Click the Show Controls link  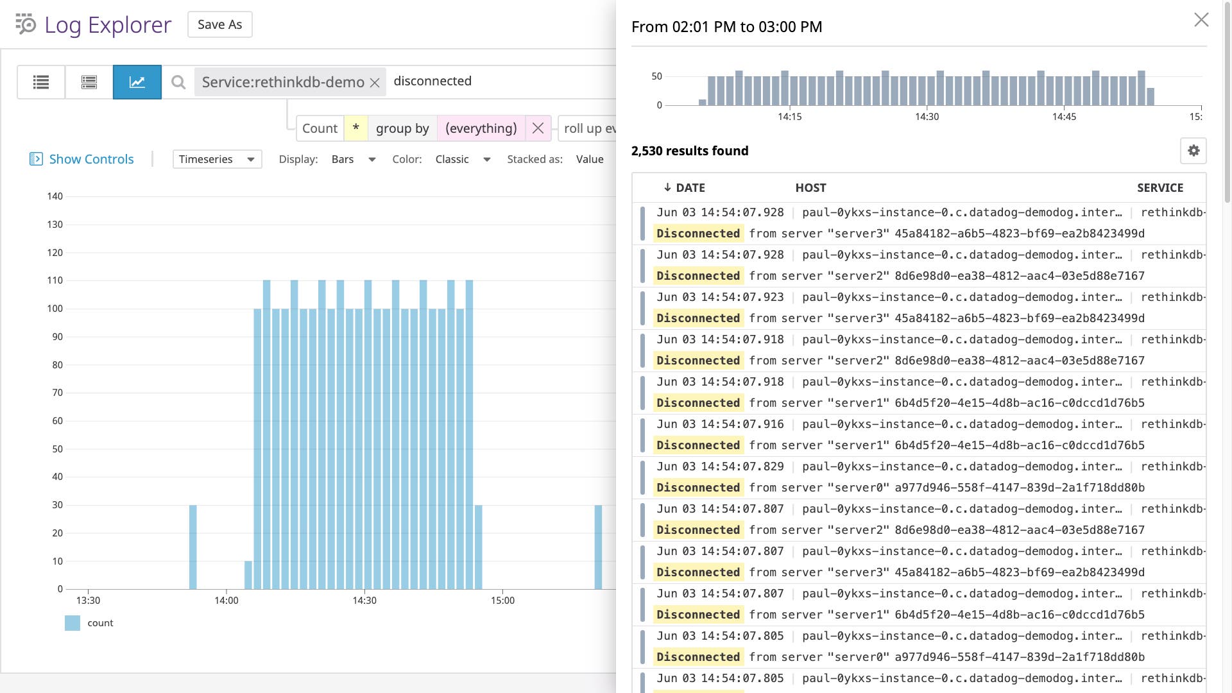90,158
